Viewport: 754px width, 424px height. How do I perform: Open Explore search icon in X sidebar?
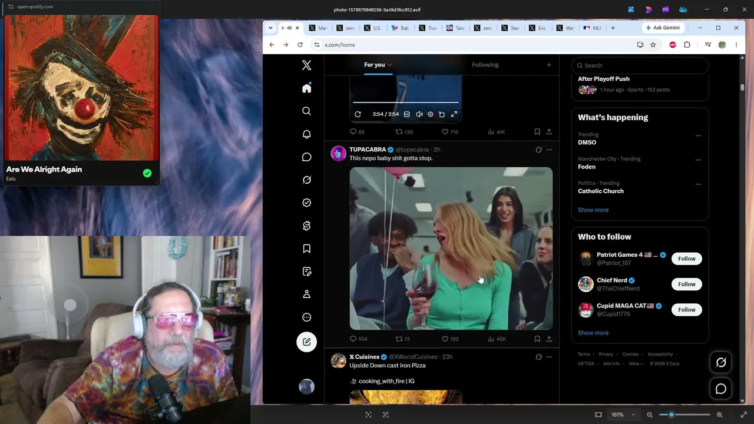tap(306, 111)
